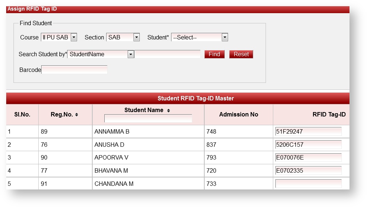Select the ANNAMMA B name cell
This screenshot has width=367, height=207.
coord(112,132)
